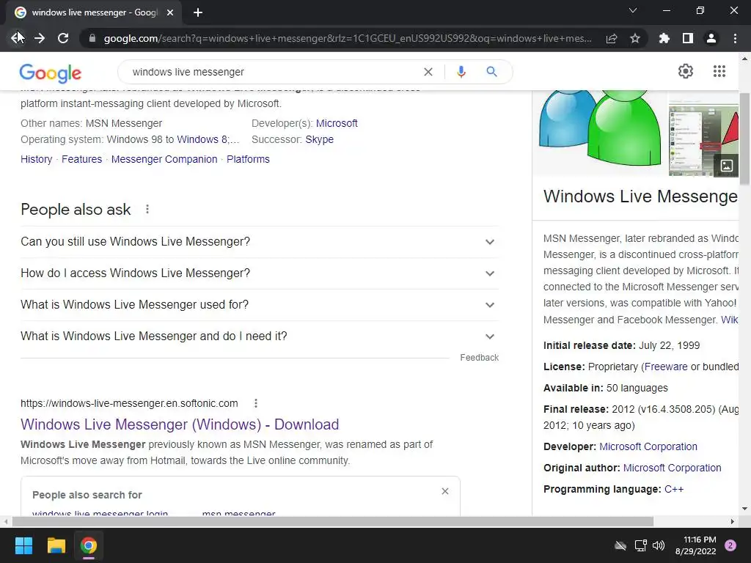This screenshot has width=751, height=563.
Task: Open the share this page icon
Action: click(612, 38)
